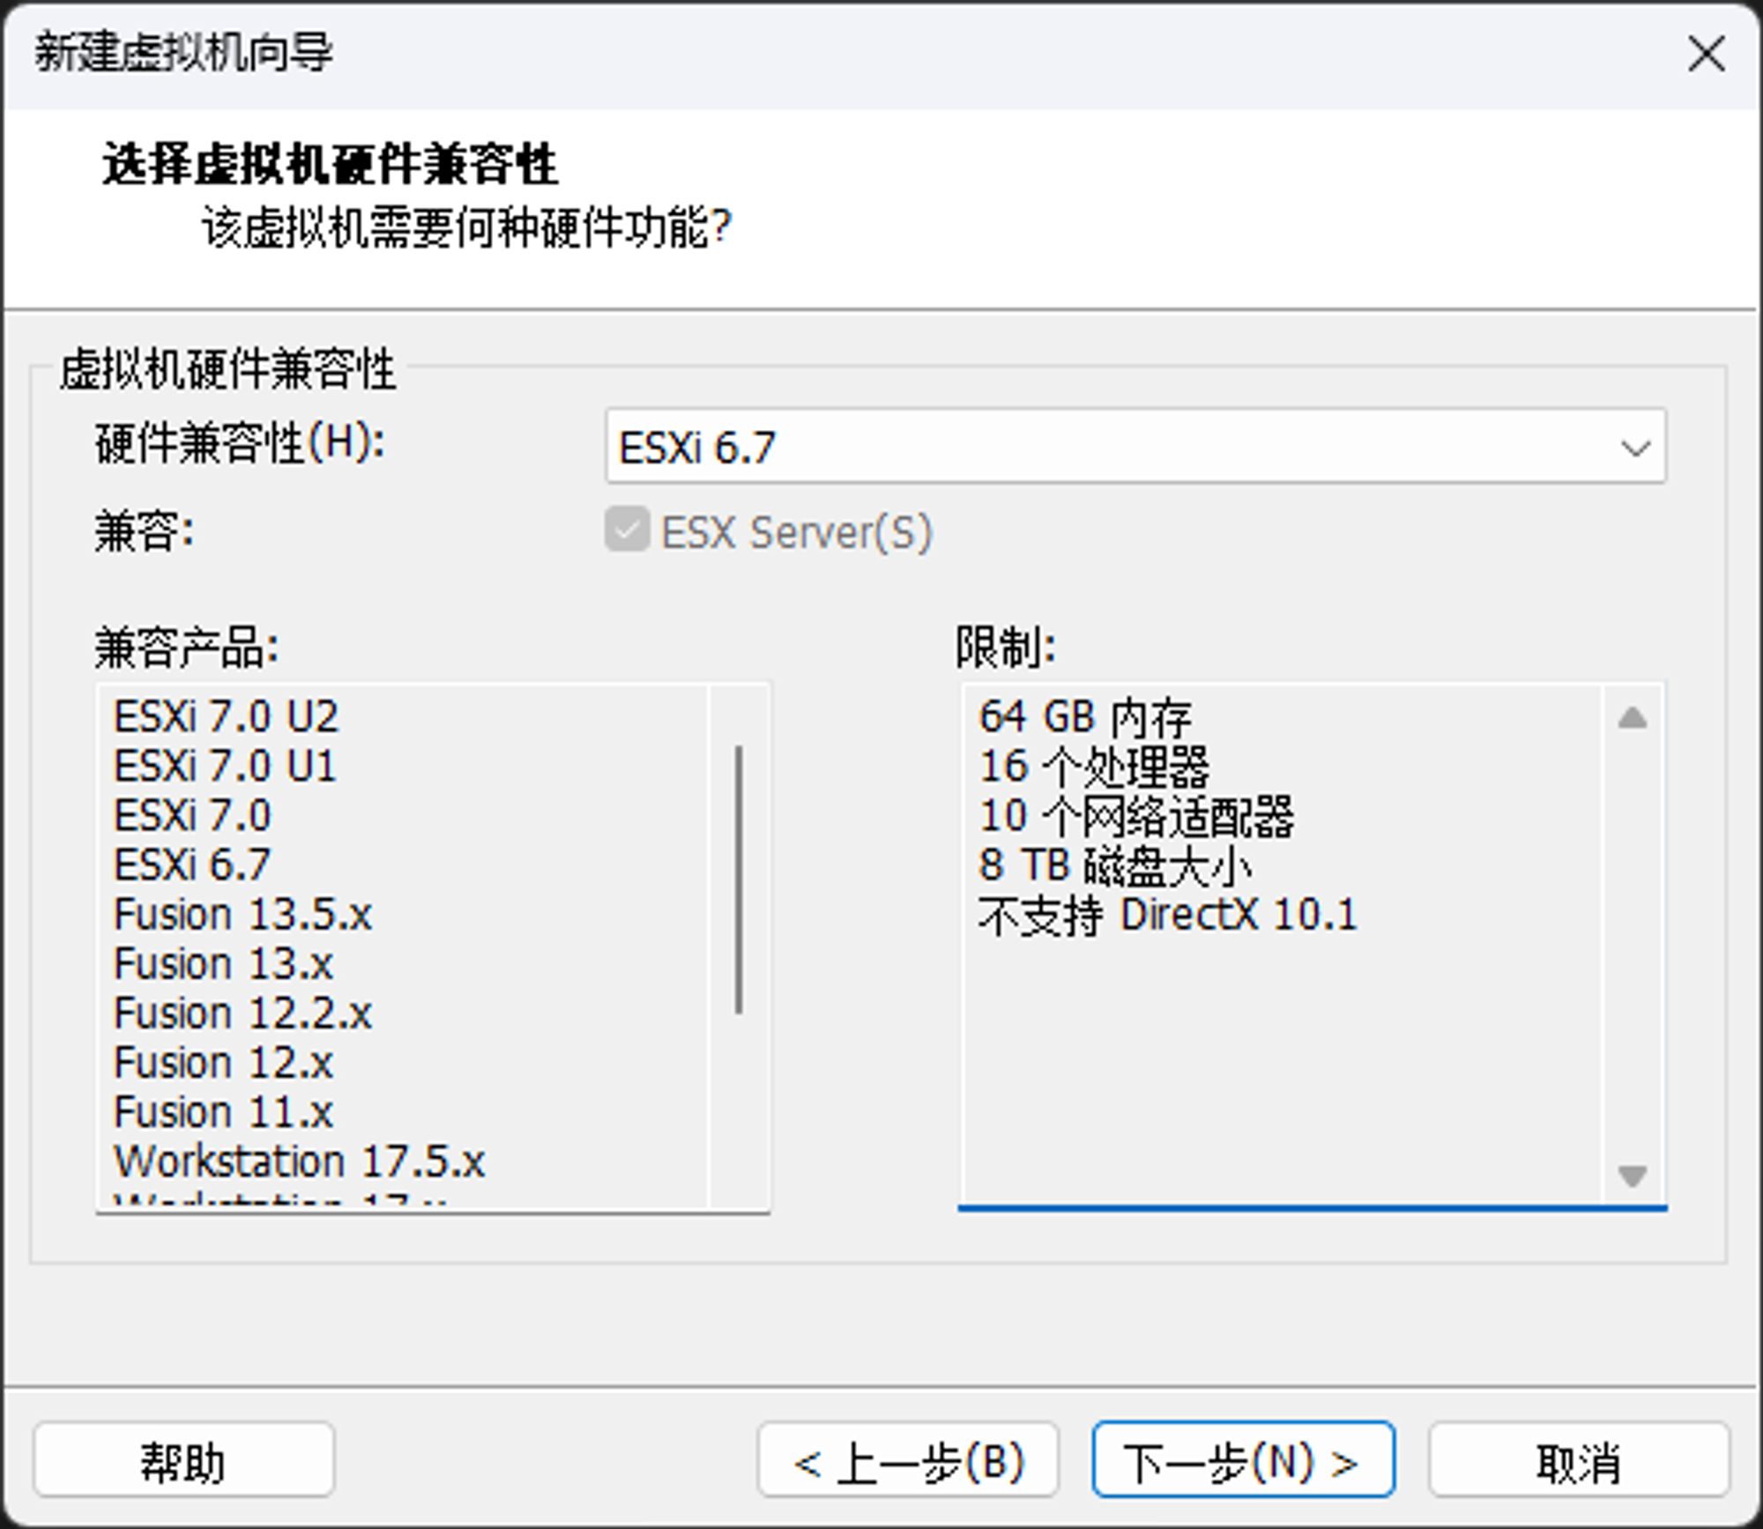
Task: Click the compatible products list scrollbar thumb
Action: [739, 880]
